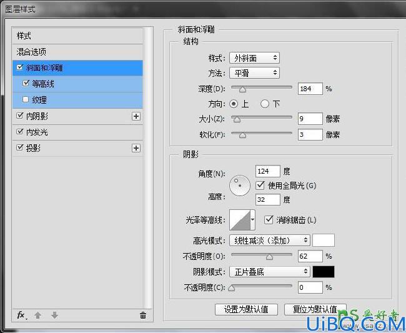This screenshot has height=333, width=406.
Task: Toggle the 投影 checkbox
Action: pyautogui.click(x=20, y=147)
